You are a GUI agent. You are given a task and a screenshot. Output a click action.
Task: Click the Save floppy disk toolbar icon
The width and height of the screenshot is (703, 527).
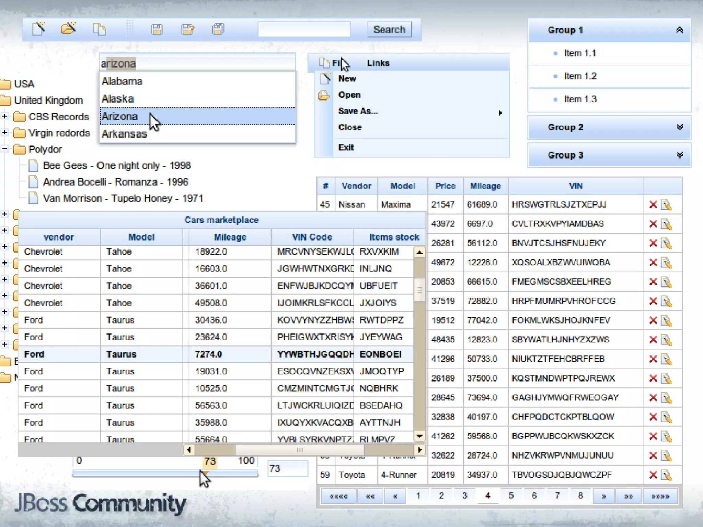coord(157,29)
